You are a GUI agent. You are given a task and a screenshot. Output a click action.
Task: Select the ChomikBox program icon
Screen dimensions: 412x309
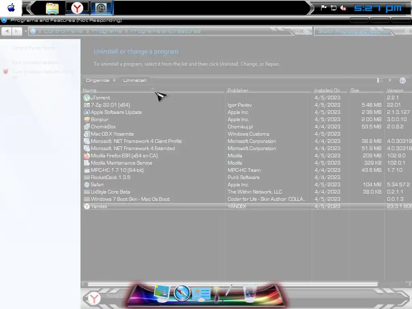[87, 127]
